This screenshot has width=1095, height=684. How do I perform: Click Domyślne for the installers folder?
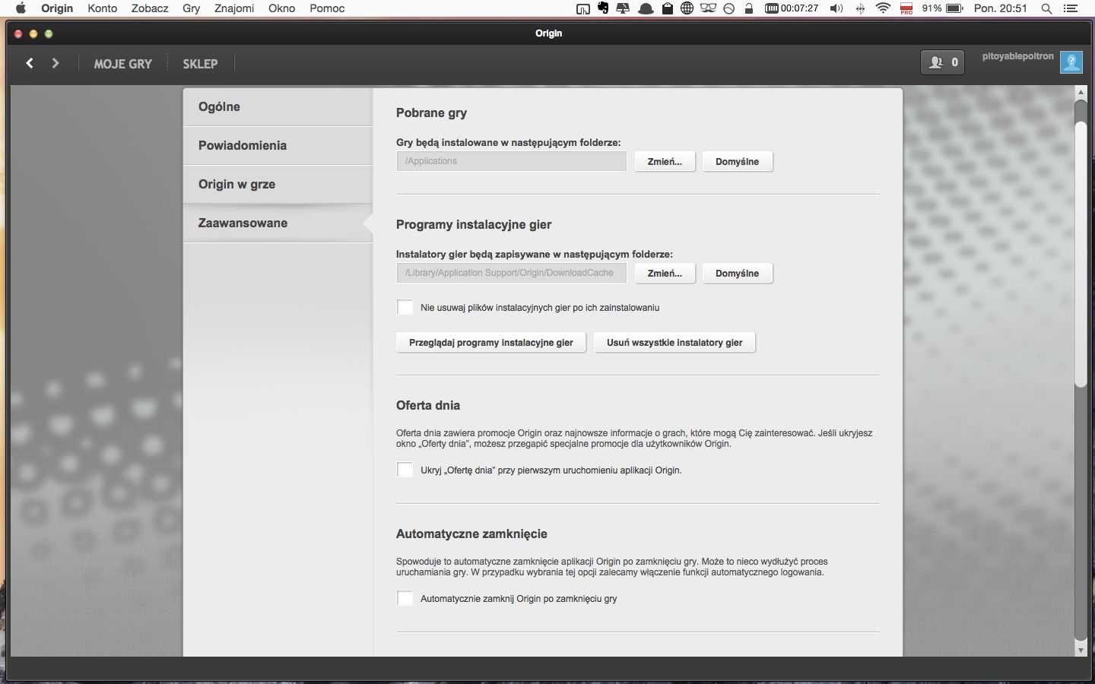pyautogui.click(x=737, y=273)
